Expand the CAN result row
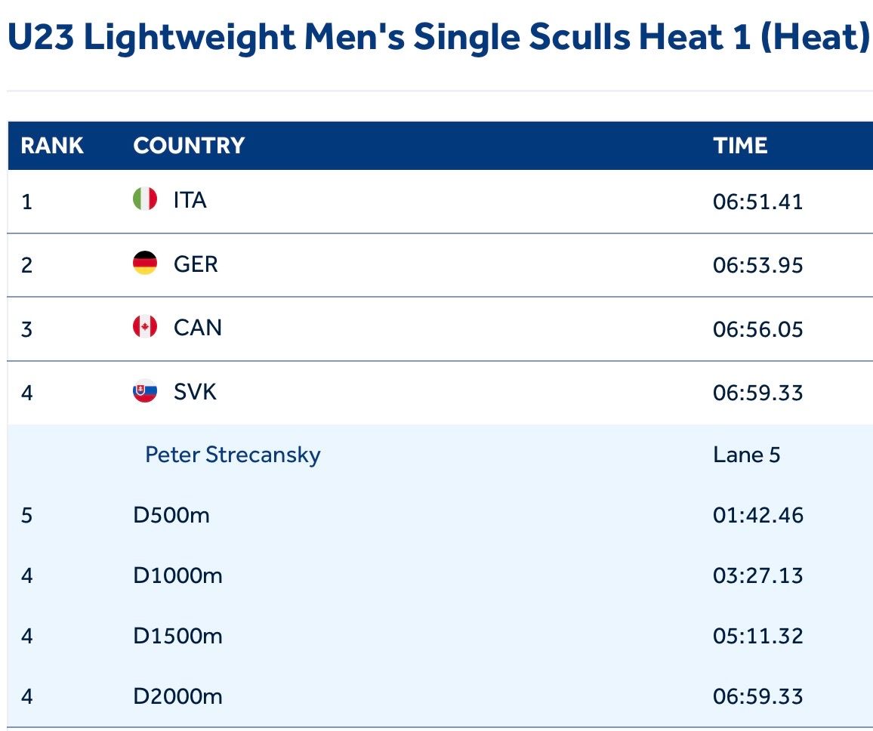Screen dimensions: 873x731 (x=438, y=328)
